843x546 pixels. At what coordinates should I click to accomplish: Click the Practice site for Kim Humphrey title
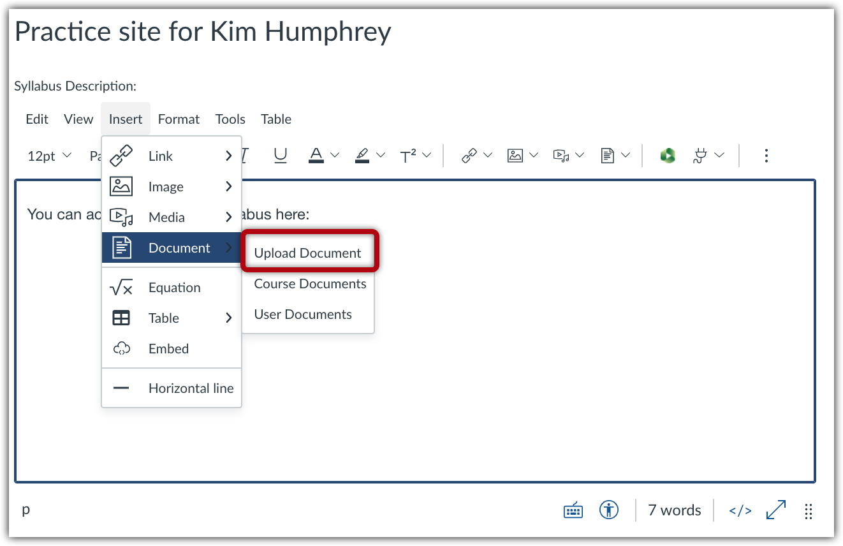pyautogui.click(x=203, y=31)
